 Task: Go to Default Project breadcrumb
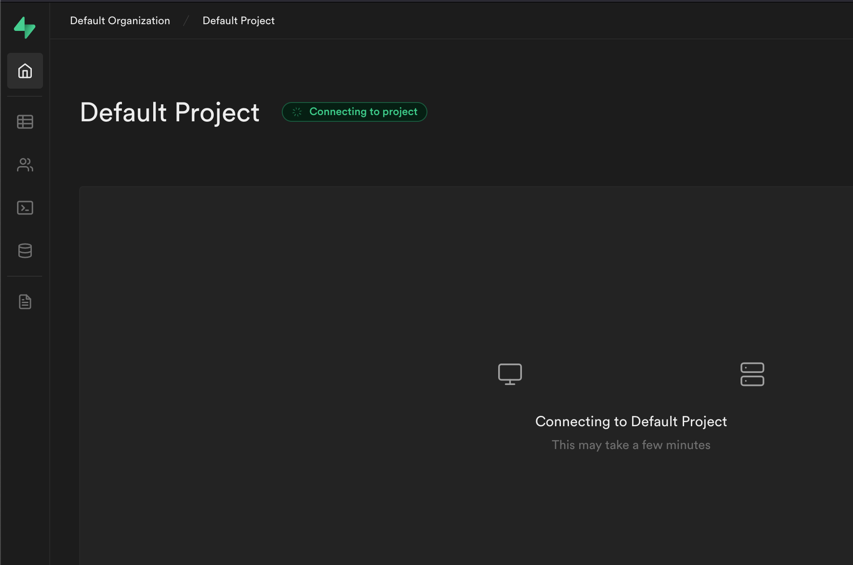click(x=238, y=21)
